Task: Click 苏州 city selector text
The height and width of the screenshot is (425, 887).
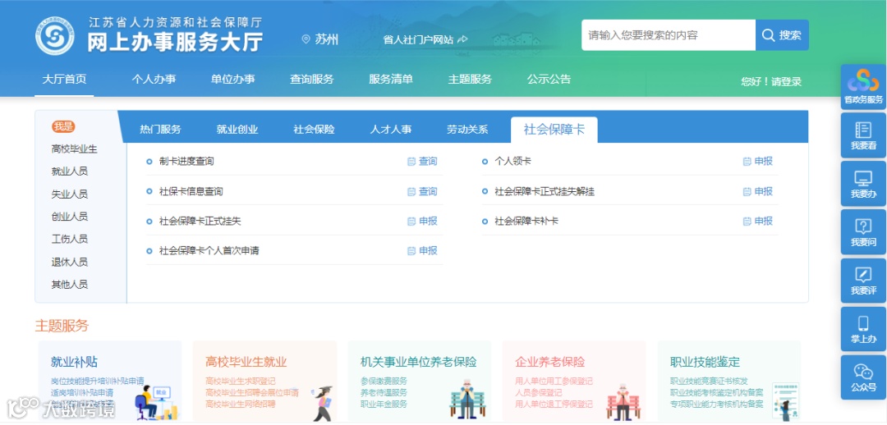Action: (327, 39)
